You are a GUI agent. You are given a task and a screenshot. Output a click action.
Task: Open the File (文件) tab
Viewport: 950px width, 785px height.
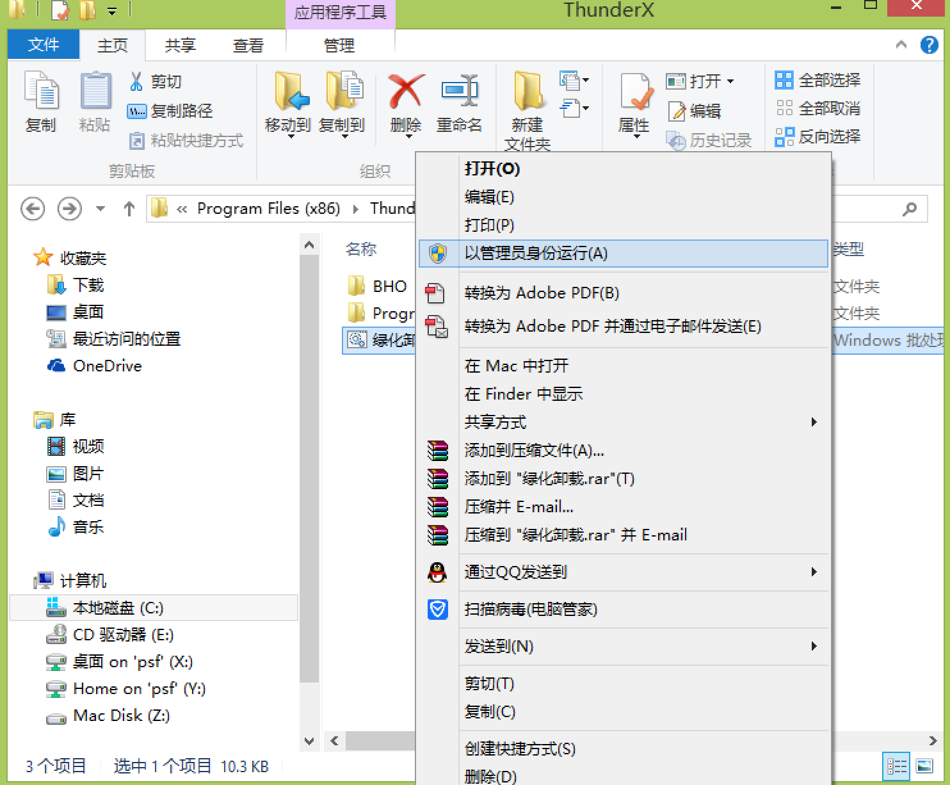click(44, 45)
